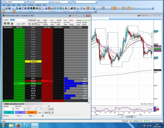Click the blue circle A toolbar icon
Viewport: 164px width, 128px height.
pos(28,8)
